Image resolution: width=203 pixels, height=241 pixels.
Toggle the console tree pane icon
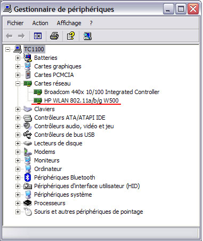[38, 36]
